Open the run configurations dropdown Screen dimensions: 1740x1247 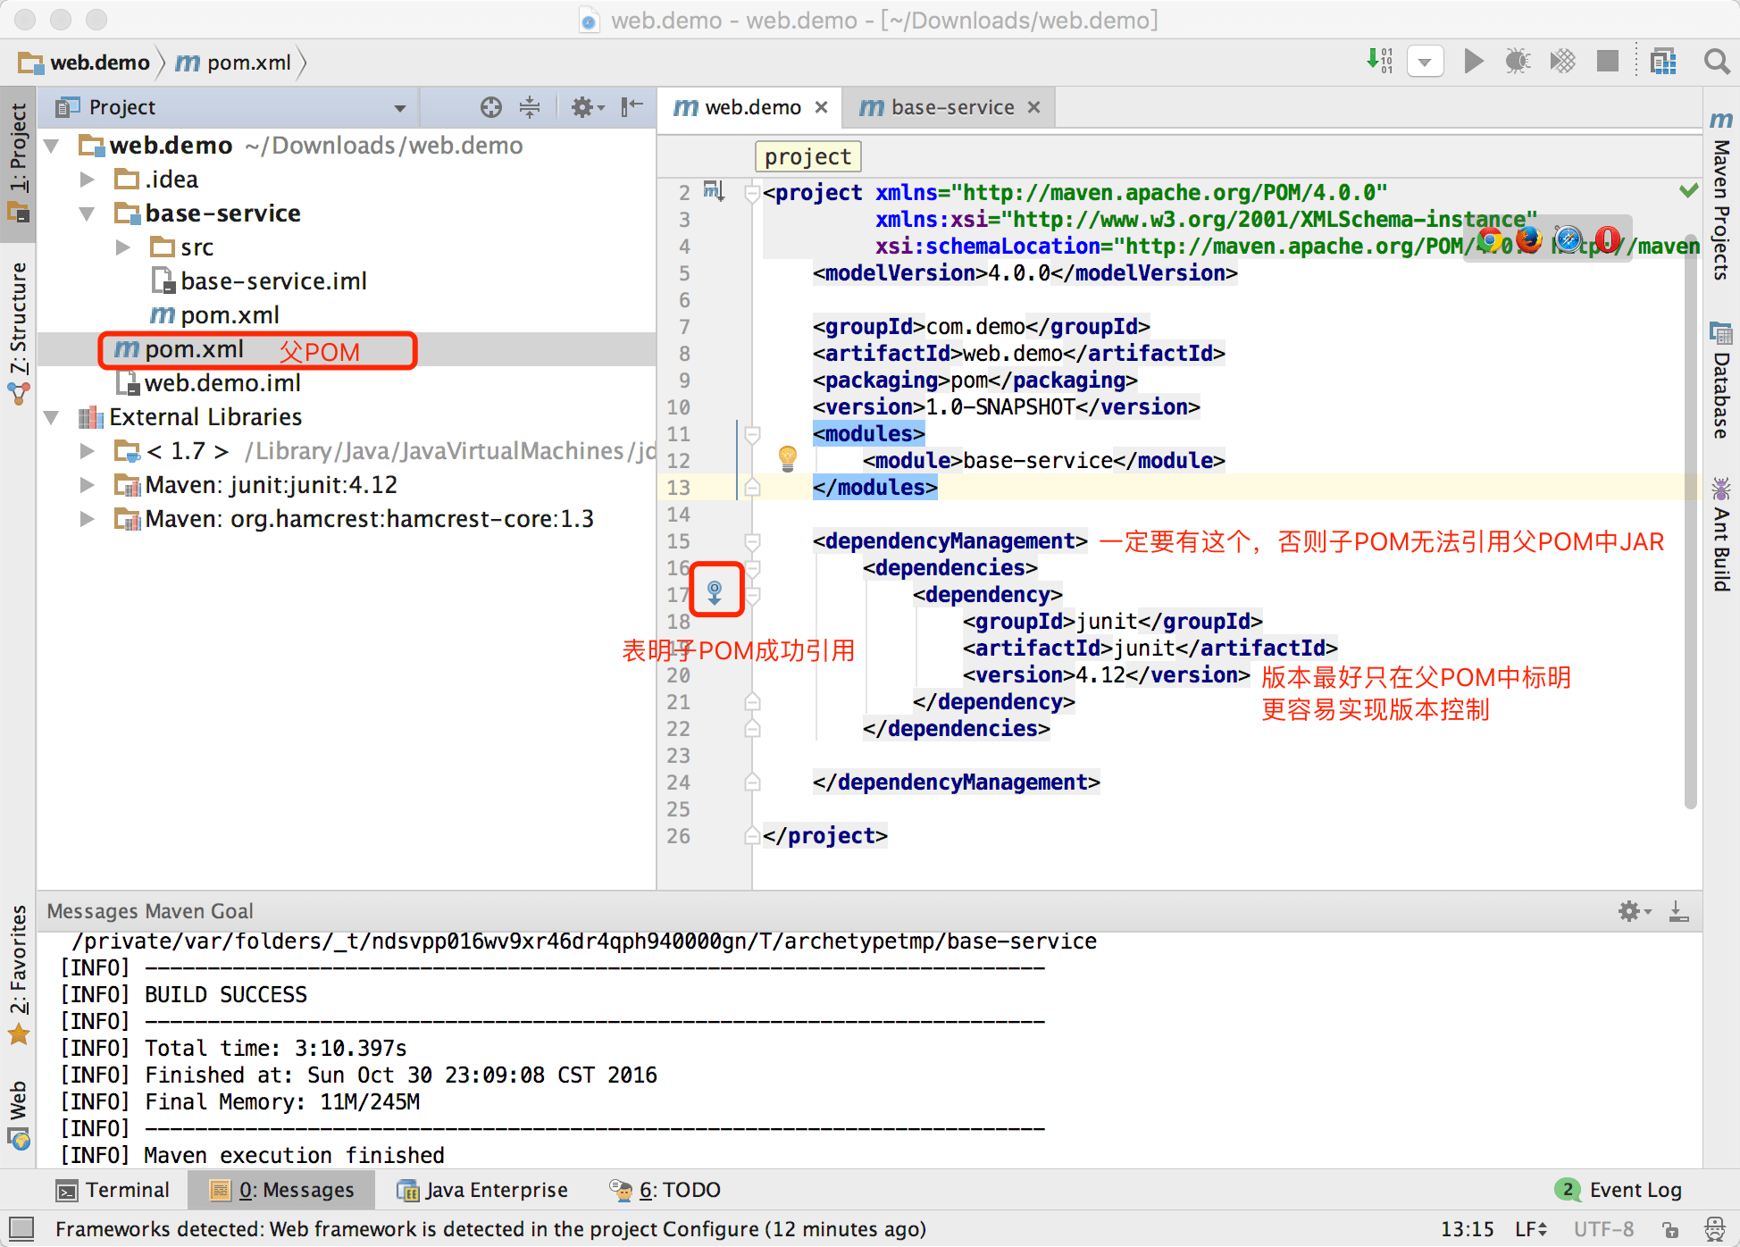coord(1425,61)
